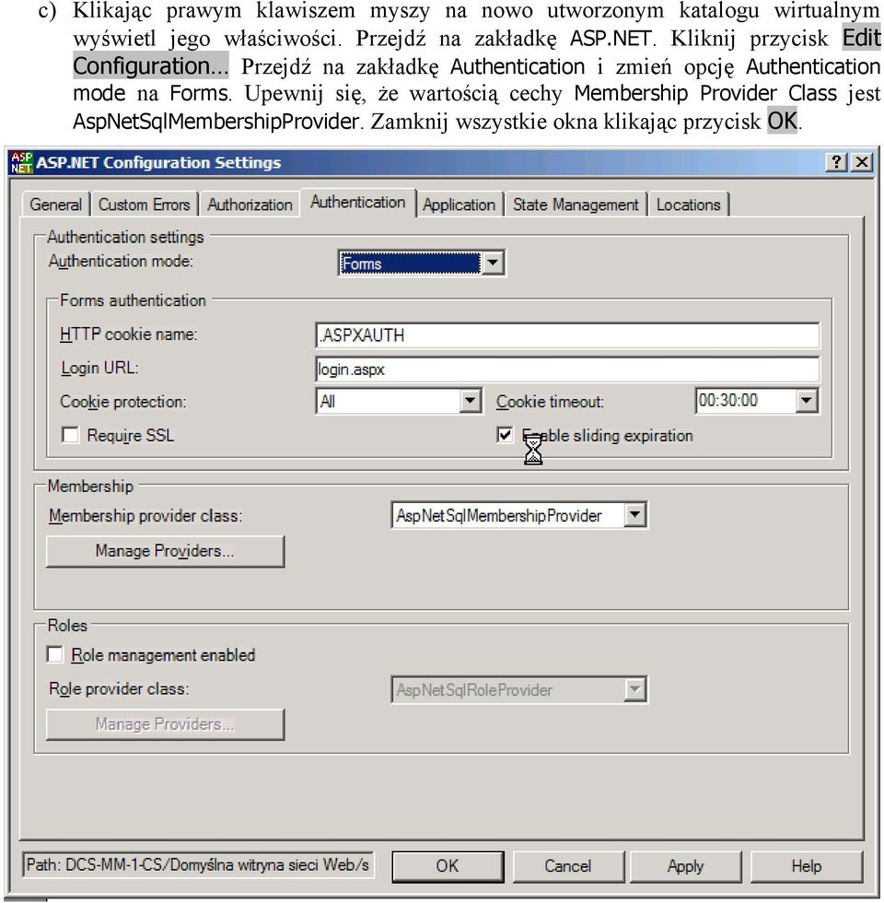Click the Cookie protection label
Image resolution: width=884 pixels, height=903 pixels.
pos(123,402)
